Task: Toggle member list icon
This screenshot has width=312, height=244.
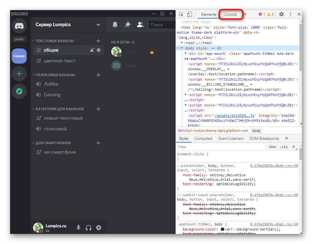Action: click(x=140, y=25)
